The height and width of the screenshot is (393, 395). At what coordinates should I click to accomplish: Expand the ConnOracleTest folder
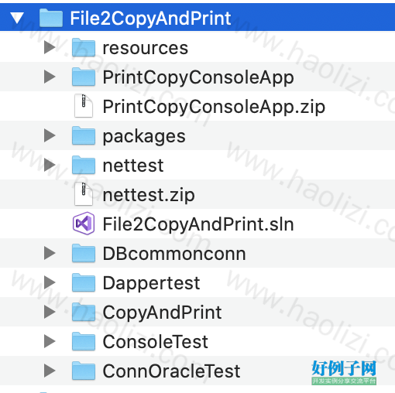pyautogui.click(x=50, y=371)
